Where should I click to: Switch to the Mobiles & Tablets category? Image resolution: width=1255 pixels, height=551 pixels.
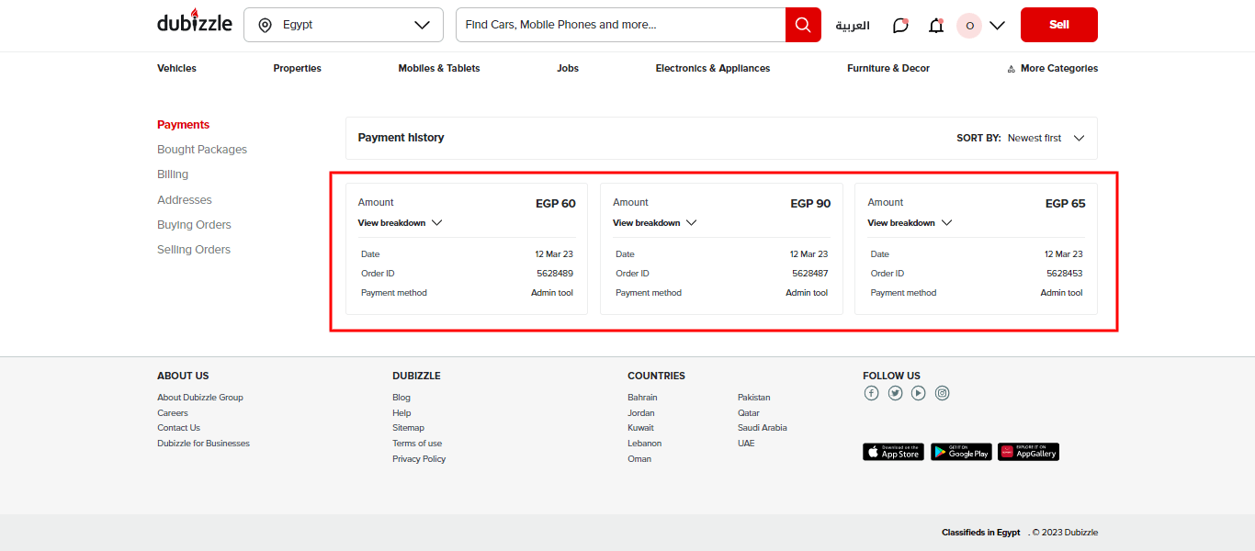[438, 68]
